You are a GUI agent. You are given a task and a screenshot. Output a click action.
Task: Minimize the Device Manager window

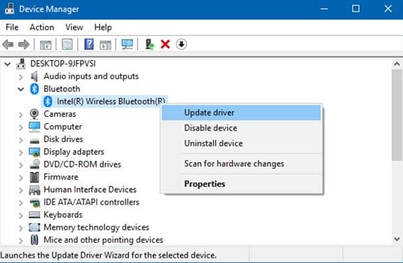pyautogui.click(x=324, y=9)
